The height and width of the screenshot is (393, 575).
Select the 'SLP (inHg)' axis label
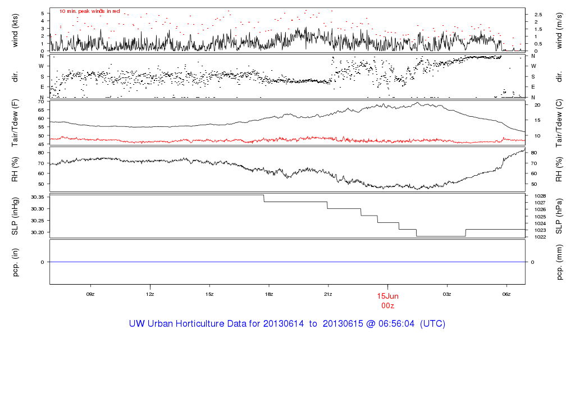(15, 216)
